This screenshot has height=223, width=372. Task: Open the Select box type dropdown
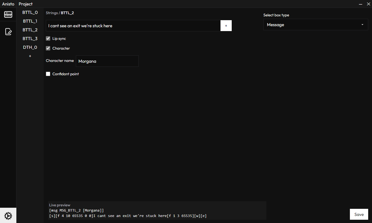[316, 25]
